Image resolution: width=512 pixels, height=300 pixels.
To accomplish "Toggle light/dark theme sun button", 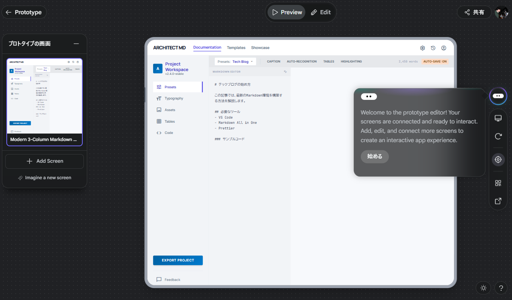I will [483, 288].
